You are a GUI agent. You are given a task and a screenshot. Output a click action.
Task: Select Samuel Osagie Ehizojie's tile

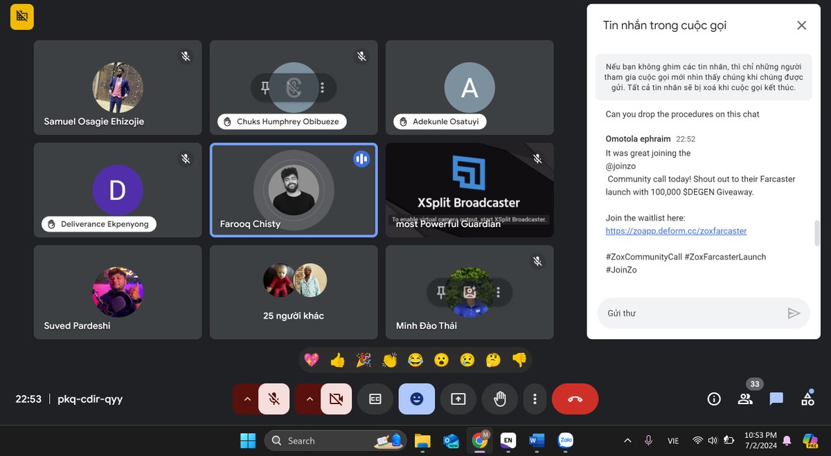pos(118,87)
